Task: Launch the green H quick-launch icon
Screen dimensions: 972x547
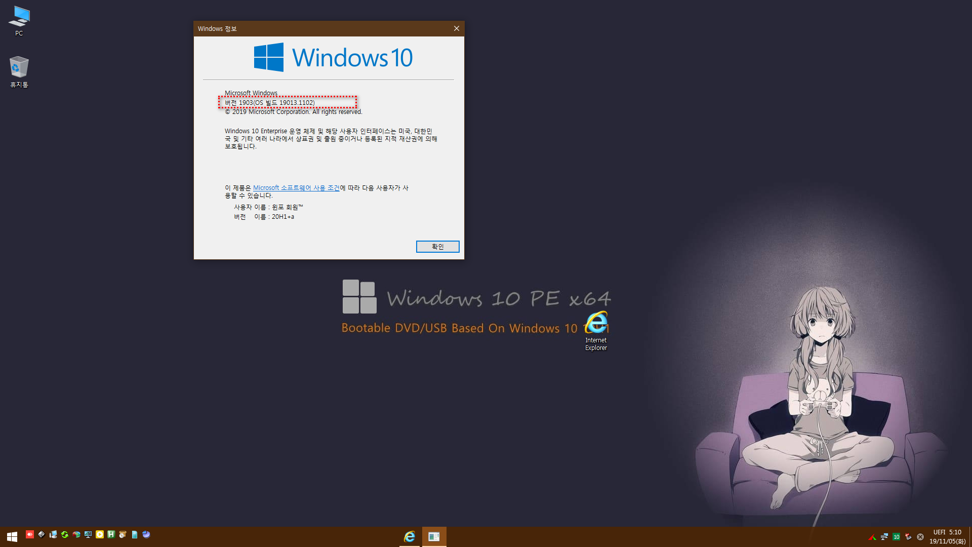Action: click(x=111, y=534)
